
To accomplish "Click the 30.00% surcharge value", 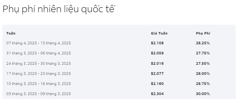I will coord(203,94).
